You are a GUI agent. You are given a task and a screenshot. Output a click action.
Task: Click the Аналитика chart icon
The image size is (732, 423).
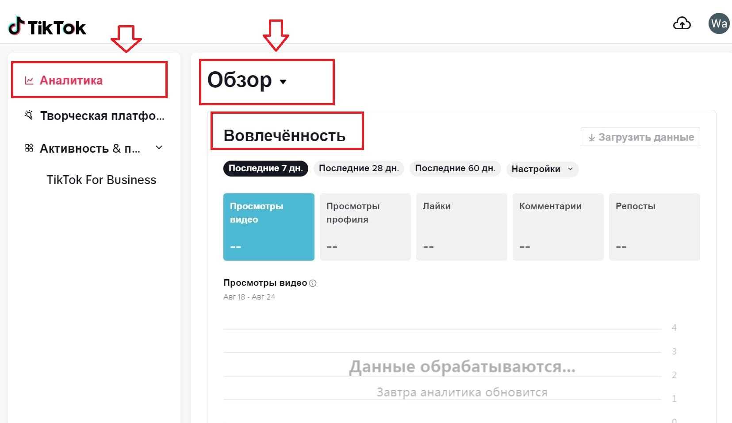click(29, 81)
